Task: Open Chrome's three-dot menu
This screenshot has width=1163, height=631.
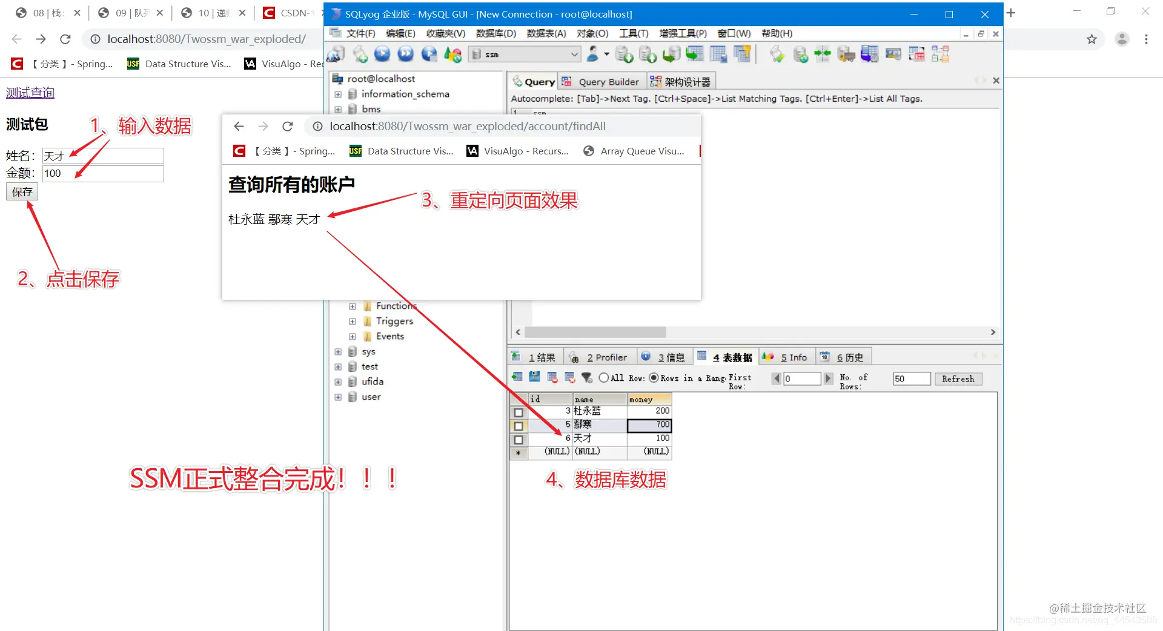Action: 1146,39
